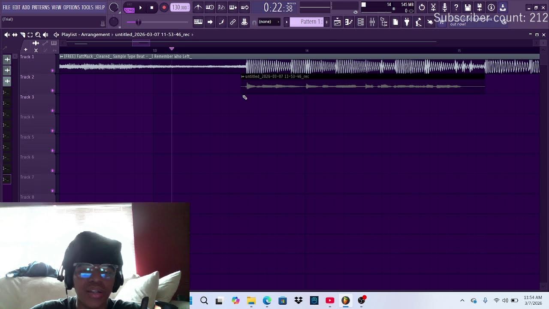This screenshot has height=309, width=549.
Task: Click the one-click audio recording microphone icon
Action: click(x=445, y=7)
